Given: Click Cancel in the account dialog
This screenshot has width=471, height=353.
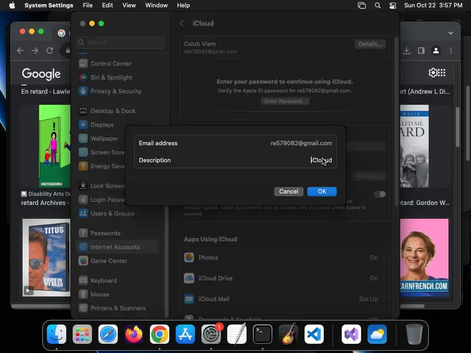Looking at the screenshot, I should pos(289,192).
